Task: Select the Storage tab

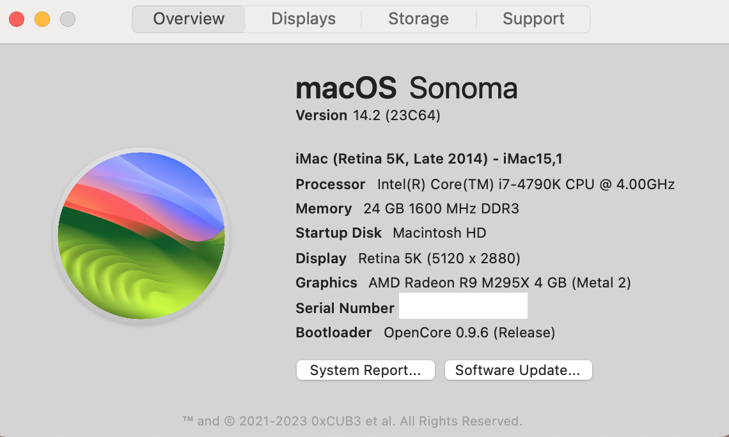Action: (x=418, y=19)
